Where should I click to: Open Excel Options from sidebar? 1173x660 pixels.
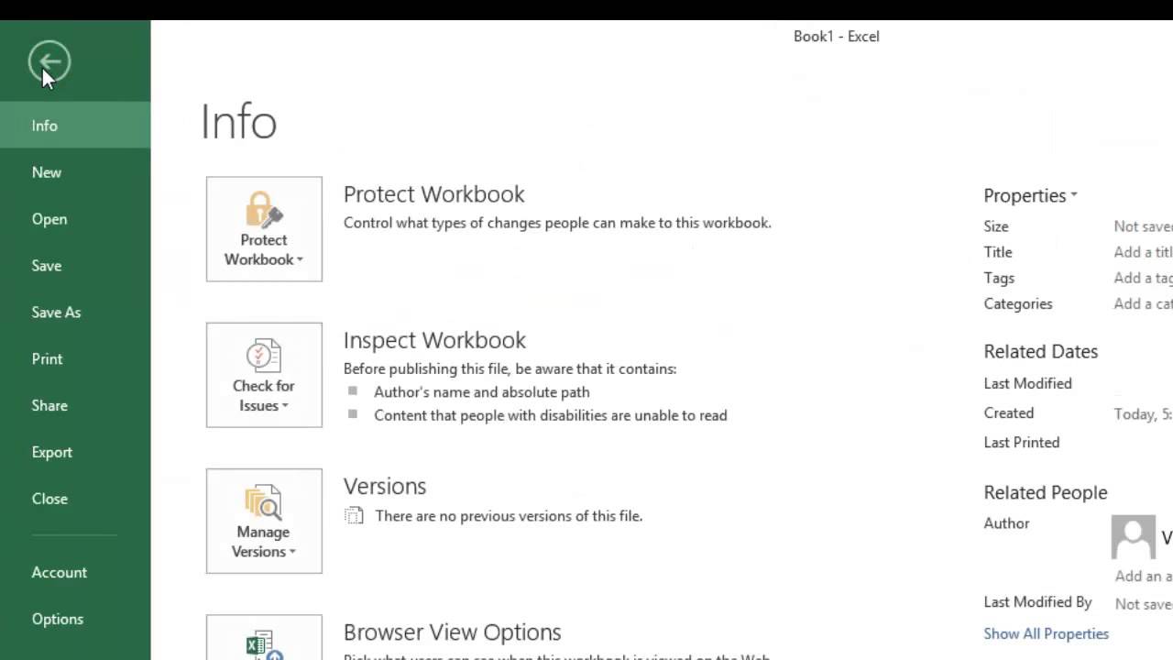(58, 619)
